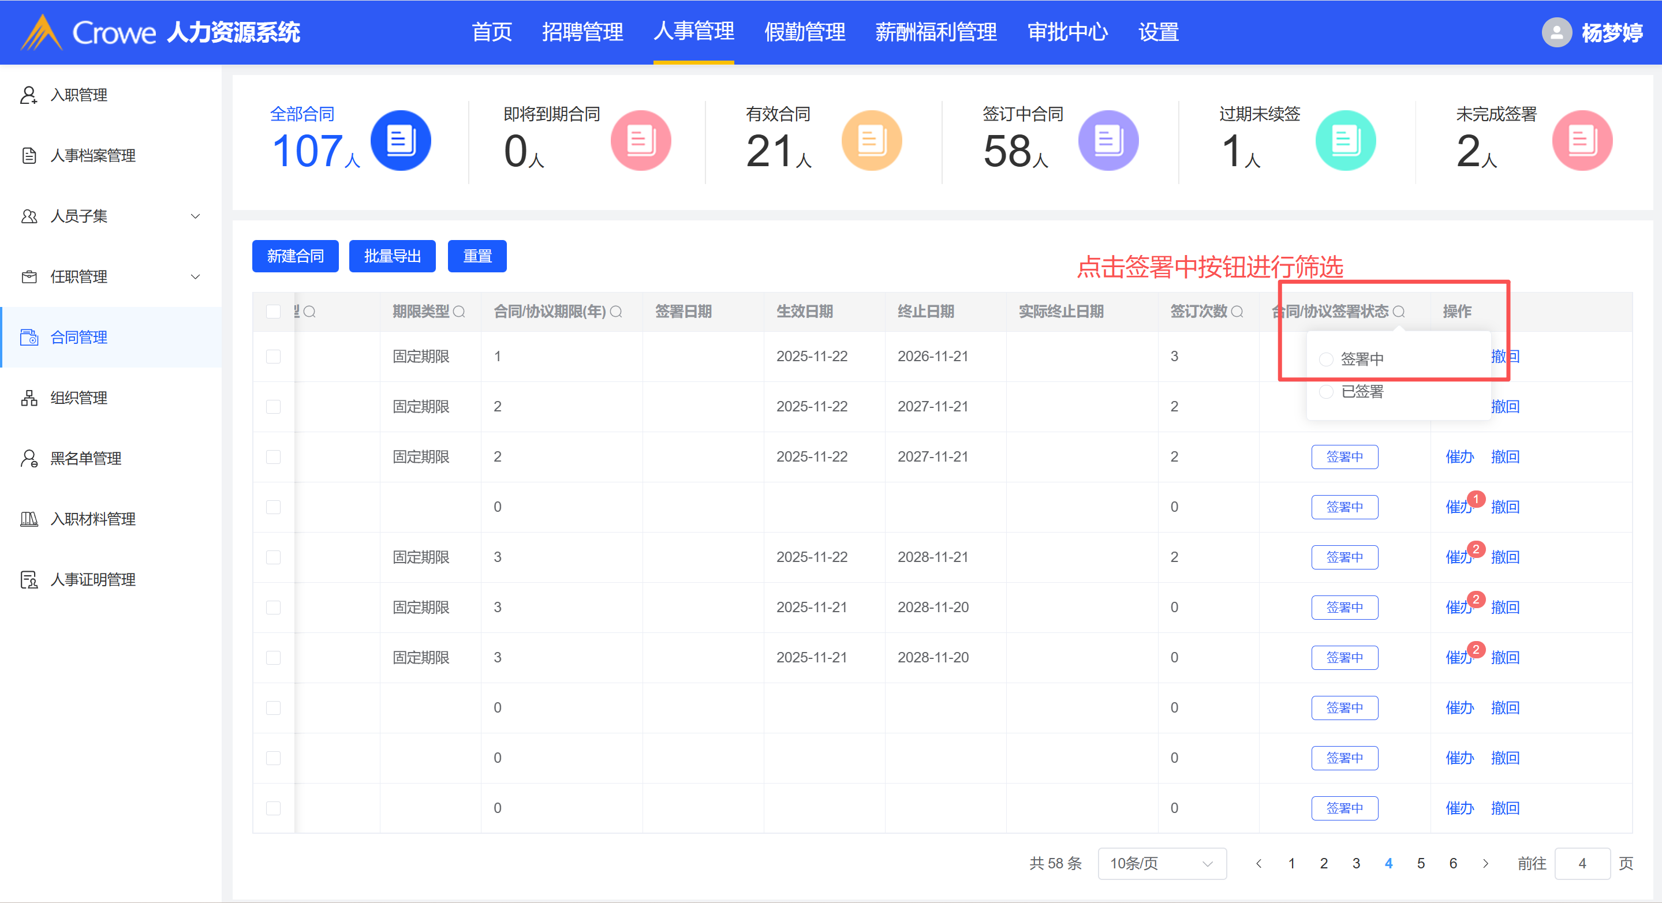This screenshot has height=903, width=1662.
Task: Click the 过期未续签 teal document icon
Action: pyautogui.click(x=1345, y=141)
